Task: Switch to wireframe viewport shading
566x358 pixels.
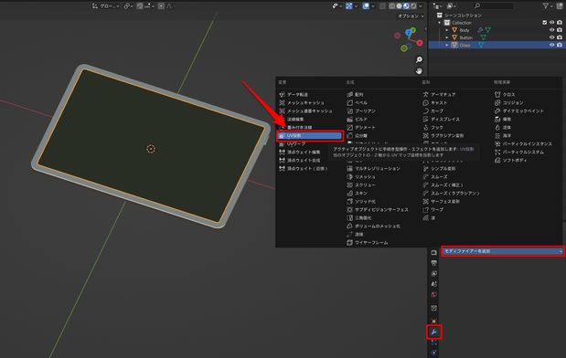Action: (391, 6)
